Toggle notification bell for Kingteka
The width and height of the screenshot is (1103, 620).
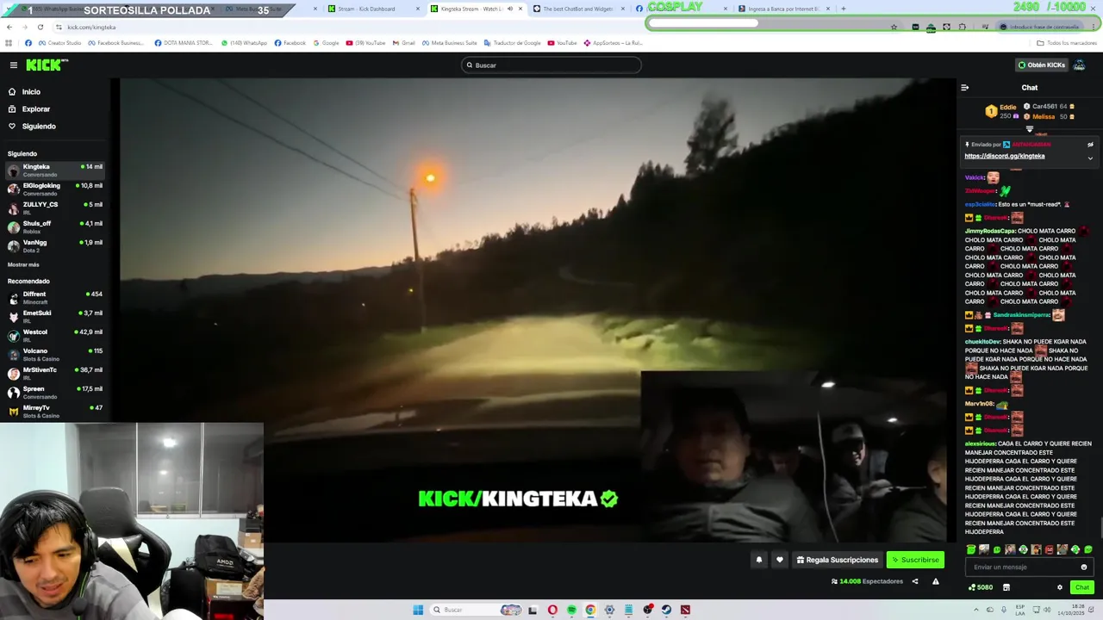coord(759,560)
